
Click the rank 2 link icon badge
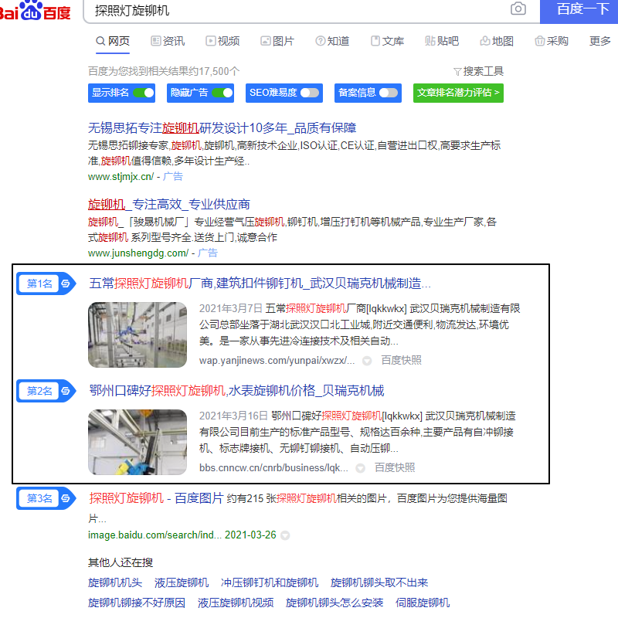(x=66, y=391)
